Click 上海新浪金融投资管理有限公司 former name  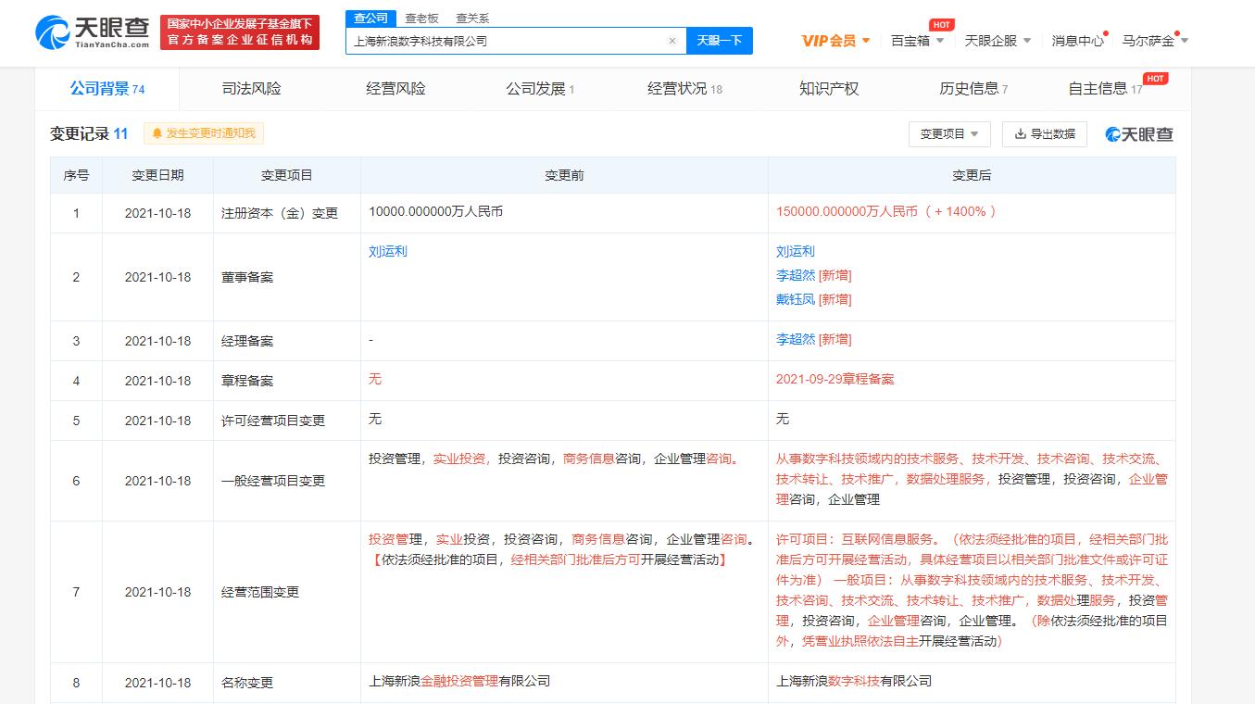click(459, 681)
